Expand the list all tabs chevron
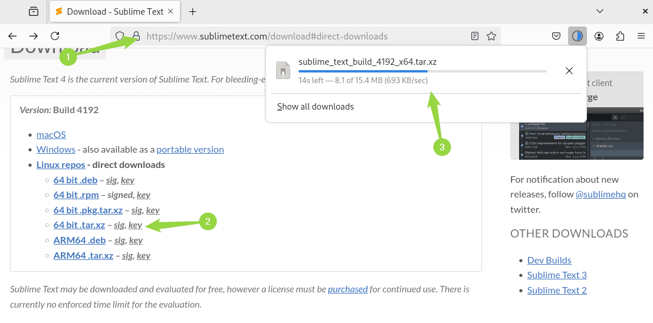This screenshot has width=653, height=323. 600,11
